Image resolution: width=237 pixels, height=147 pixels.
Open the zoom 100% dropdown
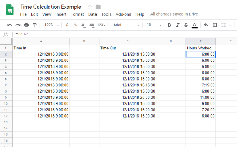click(x=52, y=25)
